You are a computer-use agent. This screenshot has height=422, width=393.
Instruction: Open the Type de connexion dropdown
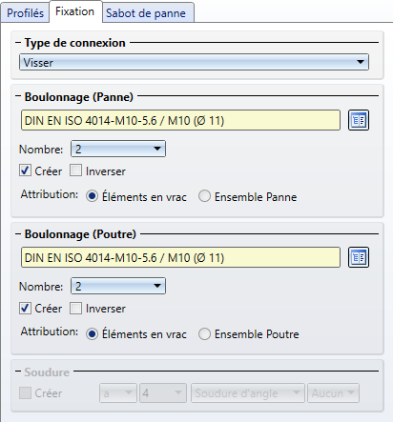tap(194, 62)
